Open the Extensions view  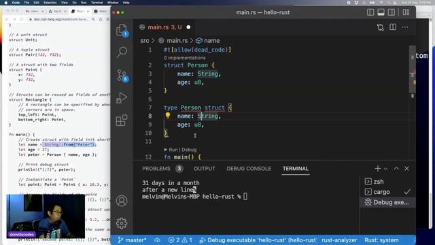122,120
